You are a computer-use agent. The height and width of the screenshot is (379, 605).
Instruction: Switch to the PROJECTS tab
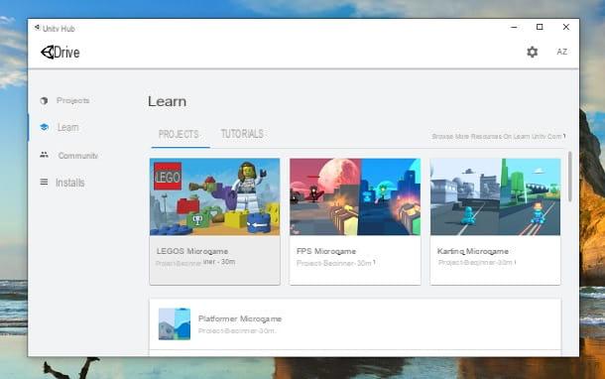pyautogui.click(x=179, y=134)
